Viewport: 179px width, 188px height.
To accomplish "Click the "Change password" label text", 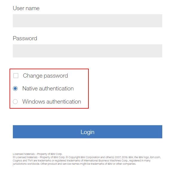I will (45, 76).
